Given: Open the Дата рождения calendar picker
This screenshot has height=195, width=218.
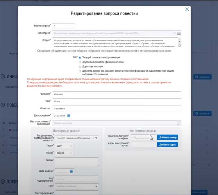Looking at the screenshot, I should (x=69, y=116).
